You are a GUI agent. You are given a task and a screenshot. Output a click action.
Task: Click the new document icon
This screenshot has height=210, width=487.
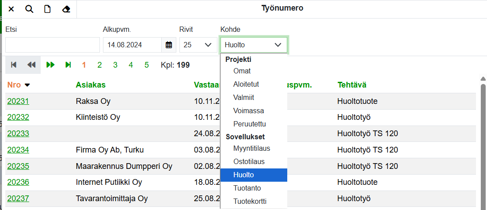[47, 9]
